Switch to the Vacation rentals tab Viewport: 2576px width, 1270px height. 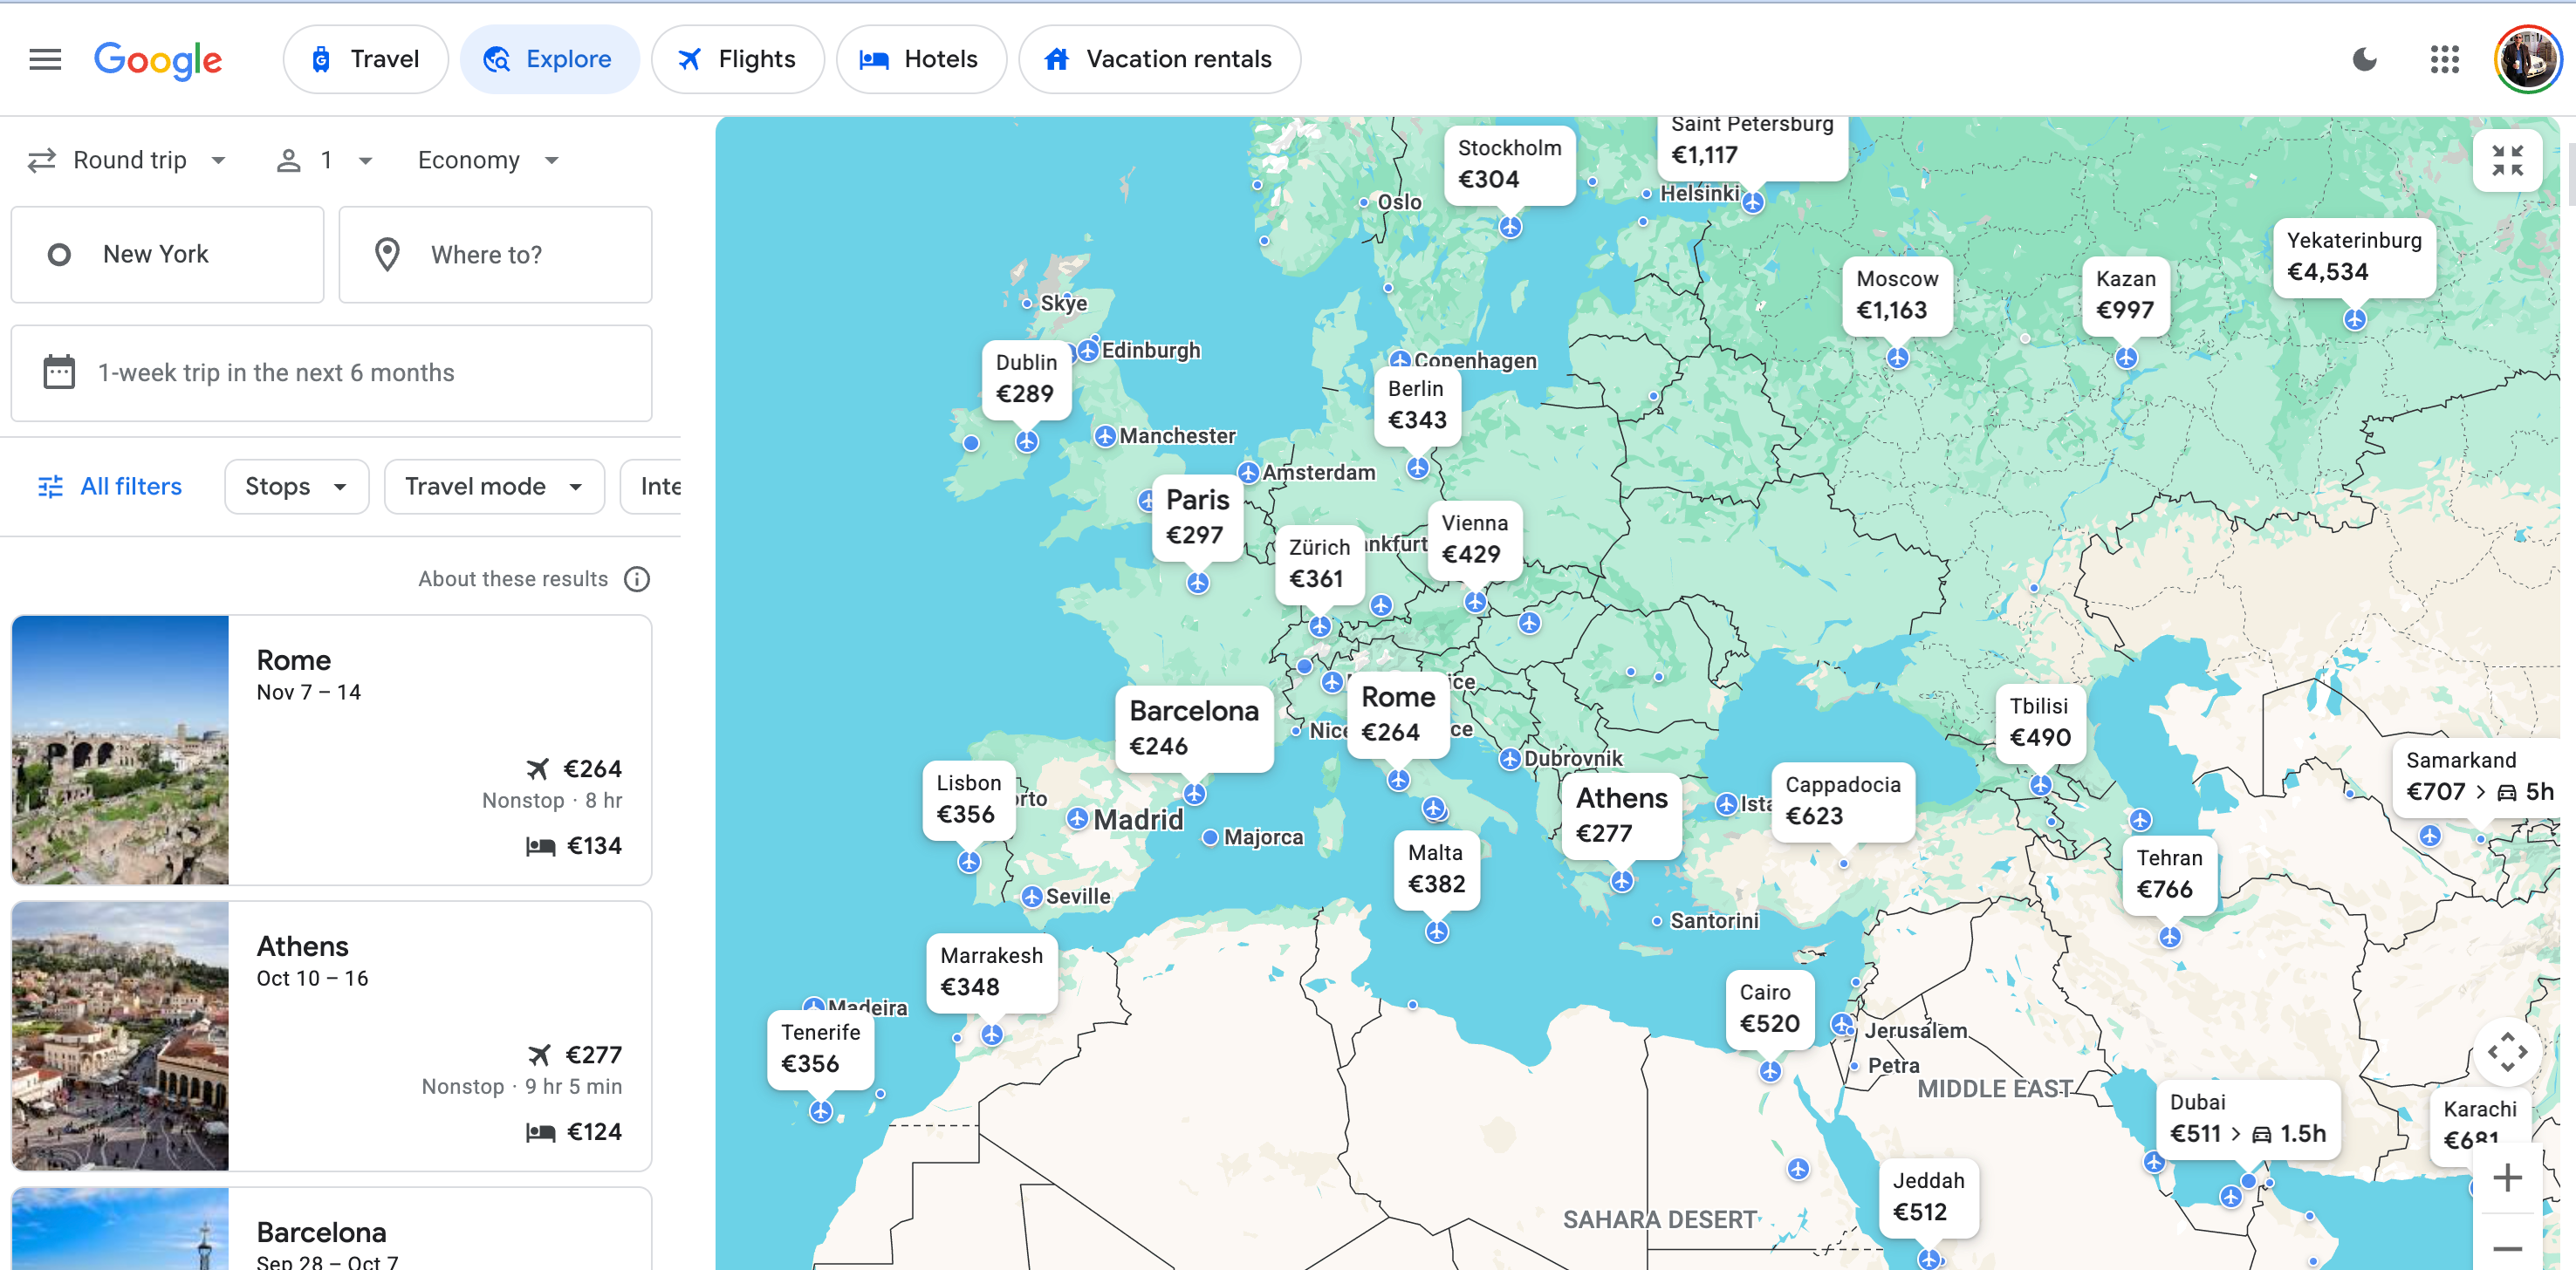pyautogui.click(x=1159, y=60)
